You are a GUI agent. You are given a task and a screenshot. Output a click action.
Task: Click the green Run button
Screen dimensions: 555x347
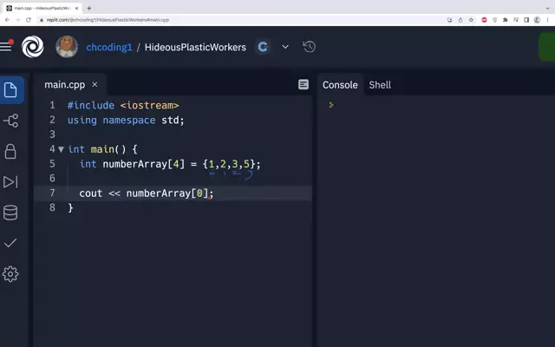point(547,47)
